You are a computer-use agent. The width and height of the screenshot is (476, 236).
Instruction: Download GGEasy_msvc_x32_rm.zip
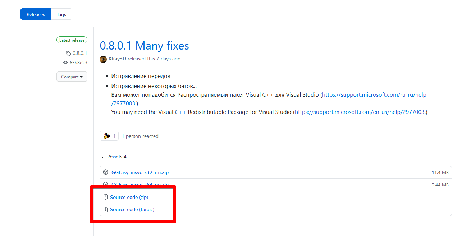point(140,172)
